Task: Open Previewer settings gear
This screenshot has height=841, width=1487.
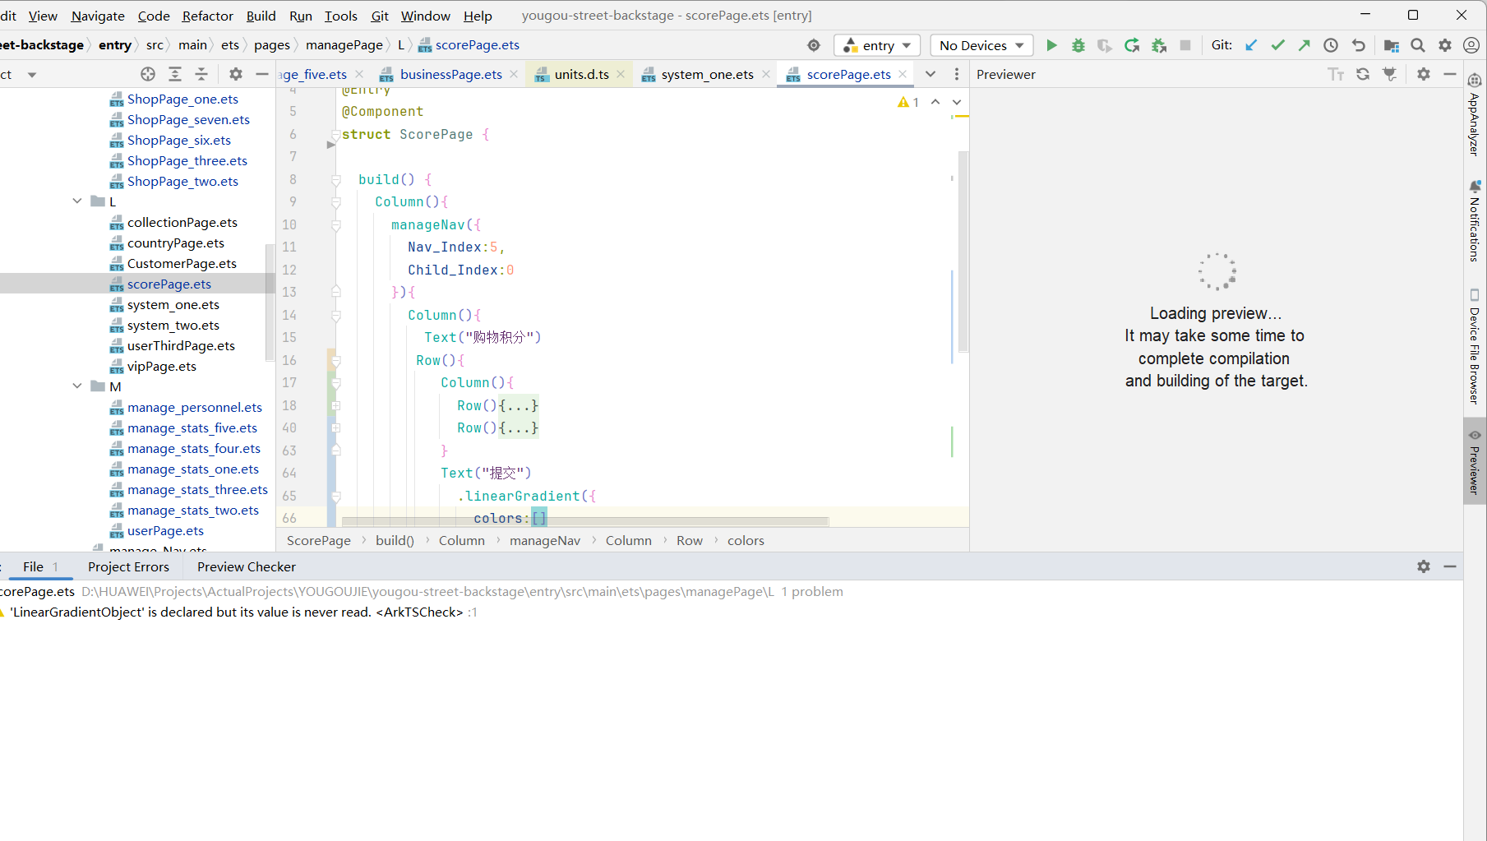Action: tap(1424, 74)
